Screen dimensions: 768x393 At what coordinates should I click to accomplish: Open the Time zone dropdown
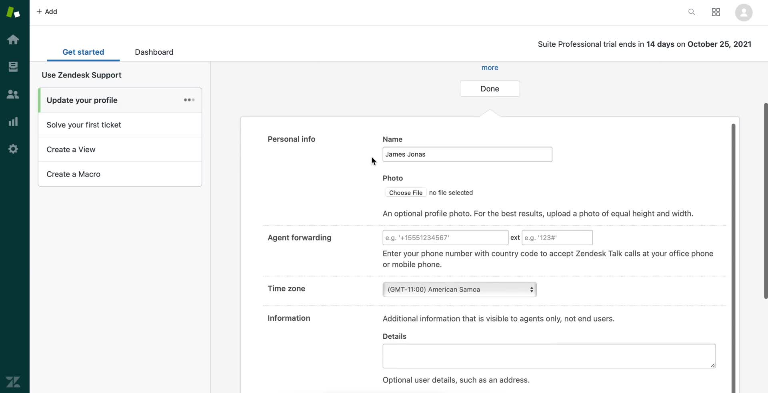460,290
